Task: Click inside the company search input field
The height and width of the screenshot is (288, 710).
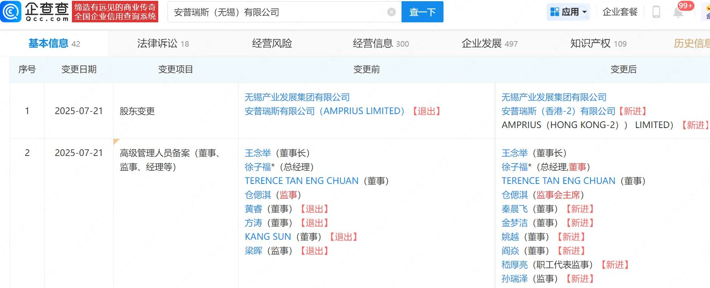Action: pyautogui.click(x=280, y=12)
